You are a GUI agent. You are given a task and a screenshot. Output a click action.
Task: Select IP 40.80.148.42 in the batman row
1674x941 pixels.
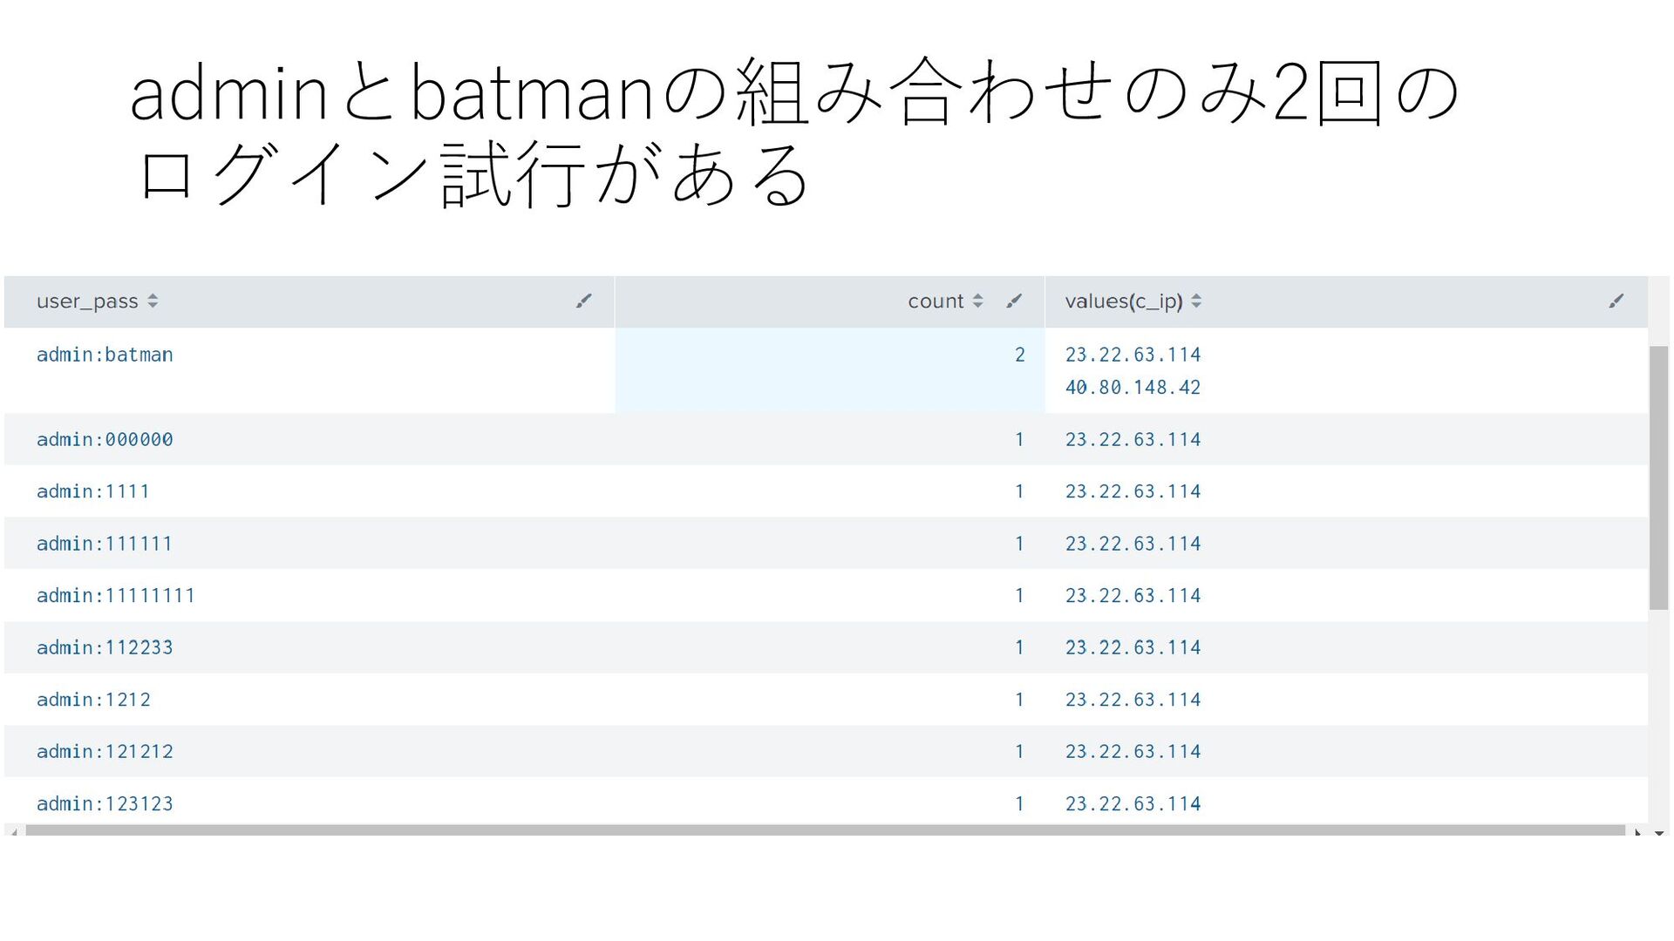pyautogui.click(x=1133, y=388)
